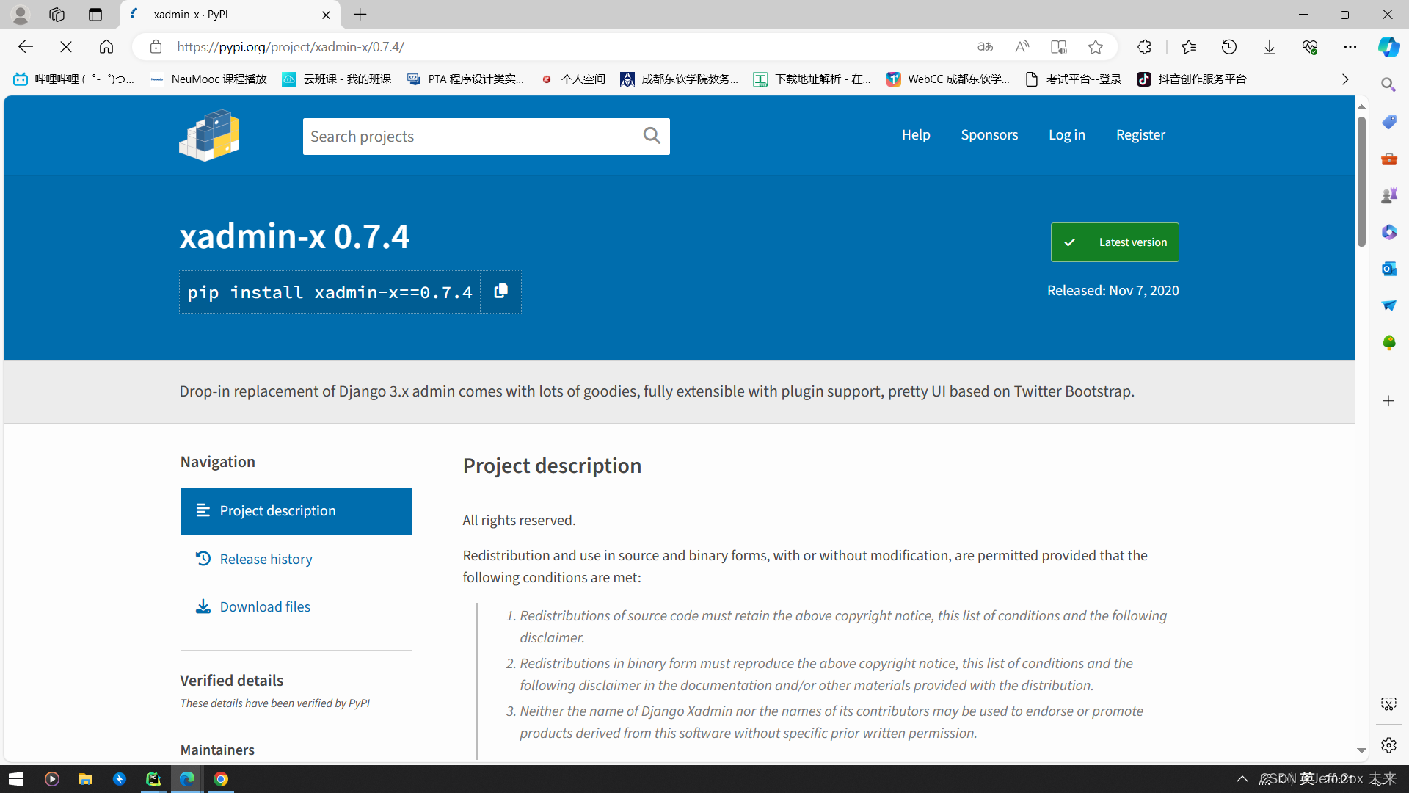The height and width of the screenshot is (793, 1409).
Task: Open the Latest version link
Action: pos(1132,242)
